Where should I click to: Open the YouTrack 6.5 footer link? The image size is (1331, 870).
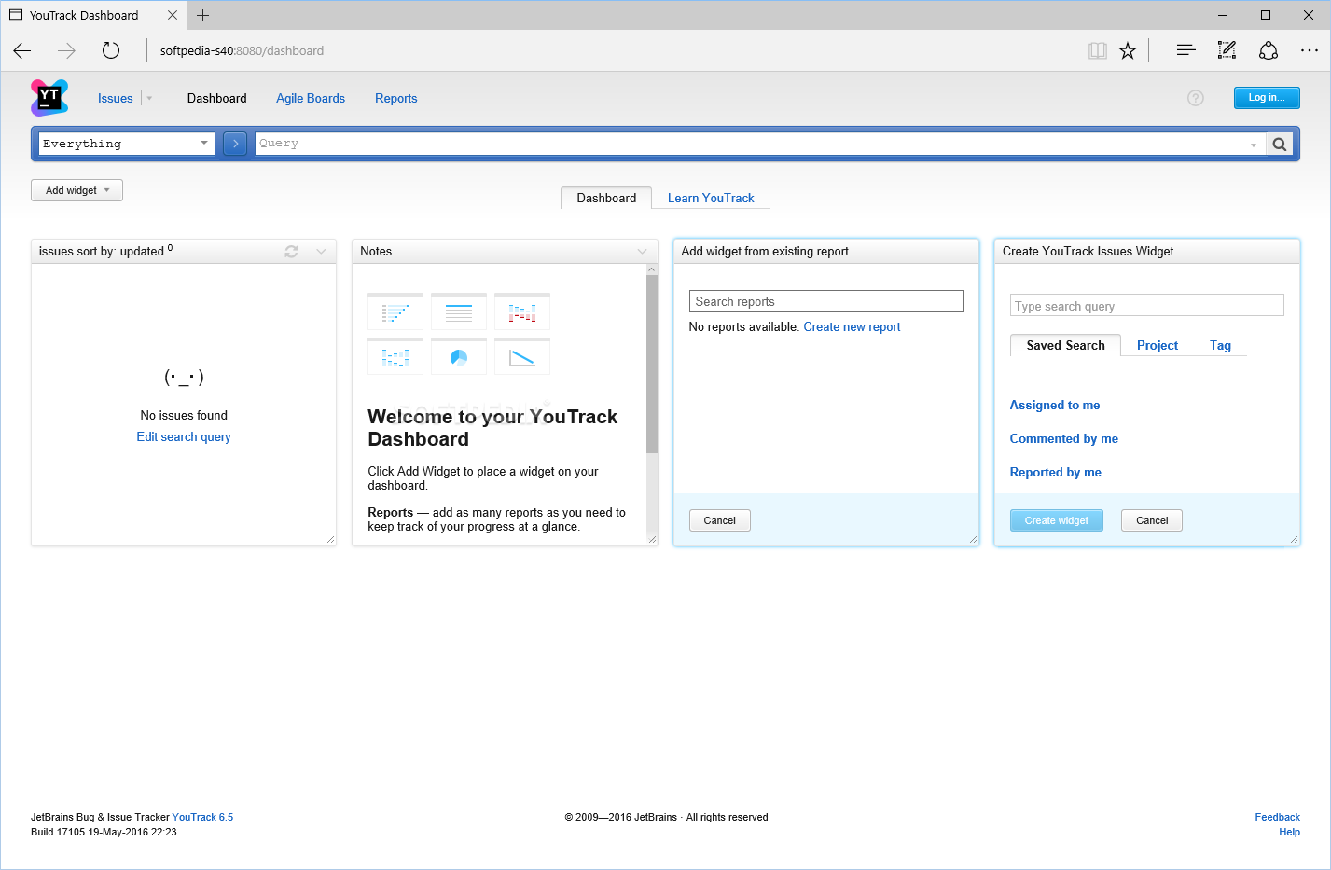click(x=202, y=817)
